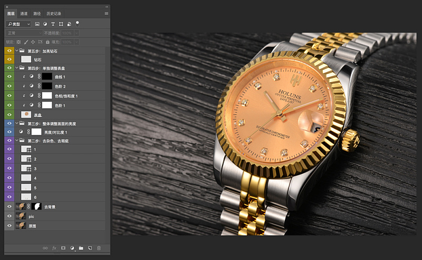Viewport: 422px width, 260px height.
Task: Select the 色阶 1 layer name
Action: point(60,106)
